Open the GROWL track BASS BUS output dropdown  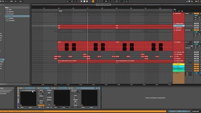click(189, 48)
